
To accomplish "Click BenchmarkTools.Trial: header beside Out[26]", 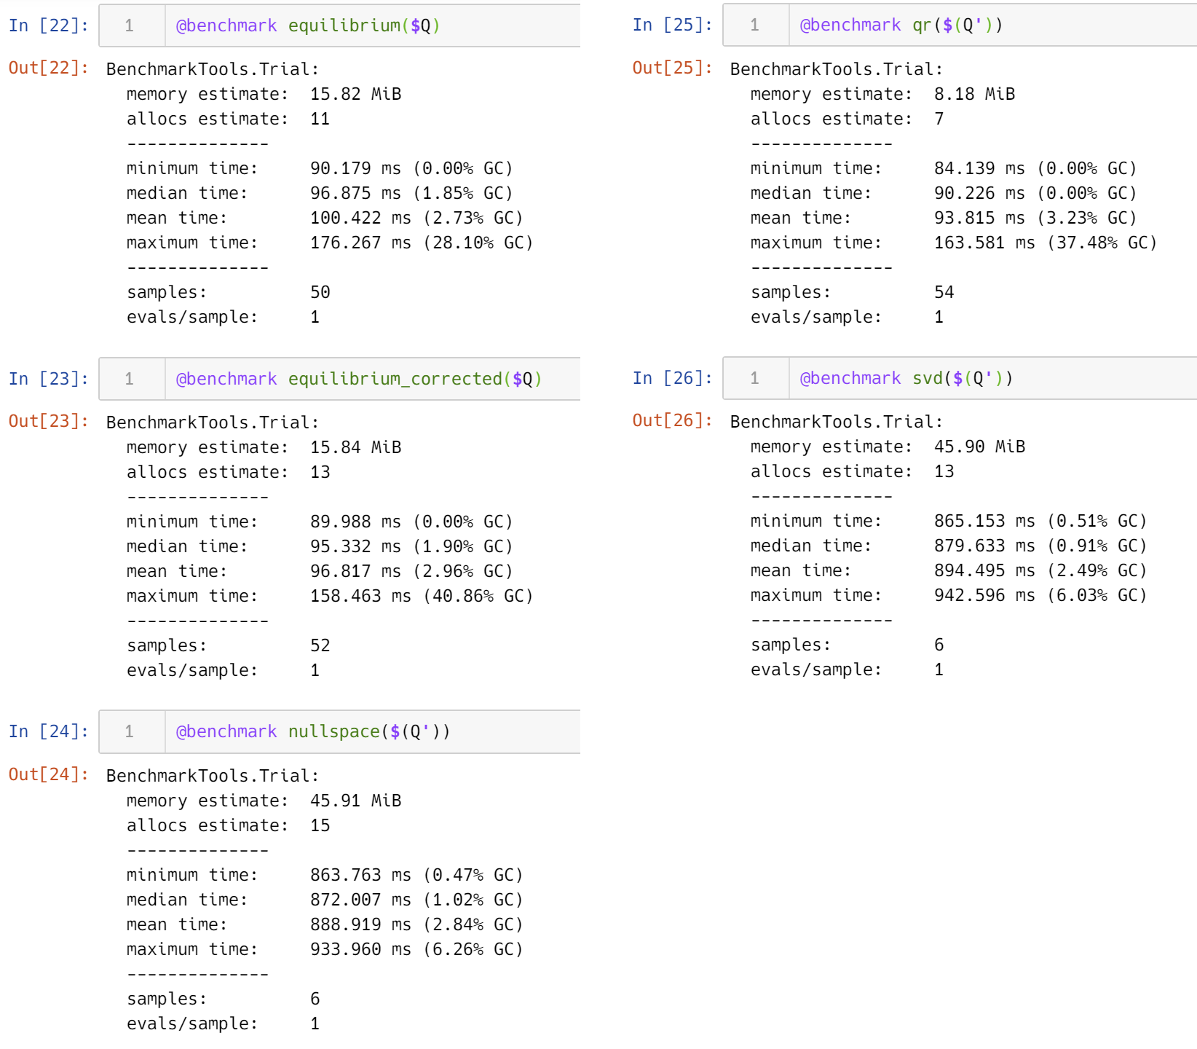I will 837,422.
